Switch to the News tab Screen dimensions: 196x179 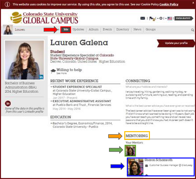pyautogui.click(x=137, y=30)
